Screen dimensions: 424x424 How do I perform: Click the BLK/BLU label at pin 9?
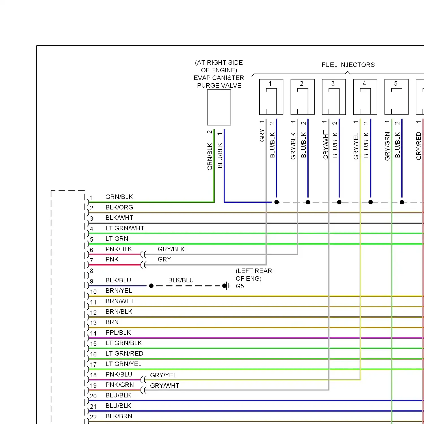tap(118, 280)
